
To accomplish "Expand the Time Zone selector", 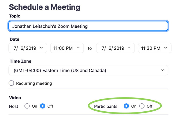I will point(88,70).
